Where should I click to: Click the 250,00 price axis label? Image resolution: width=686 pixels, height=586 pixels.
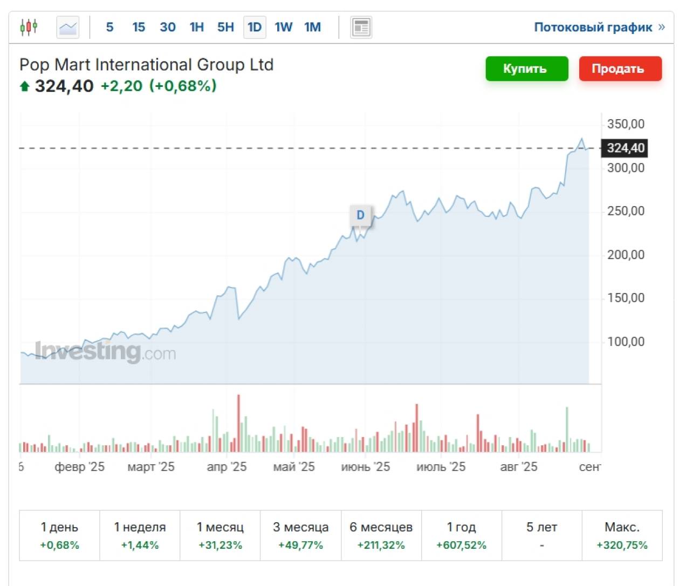(x=626, y=211)
